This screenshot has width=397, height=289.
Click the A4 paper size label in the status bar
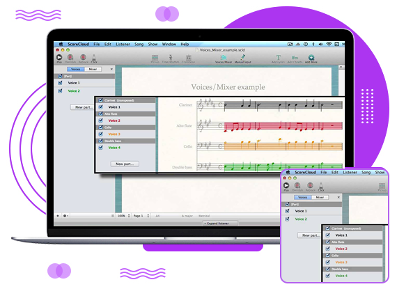(157, 216)
